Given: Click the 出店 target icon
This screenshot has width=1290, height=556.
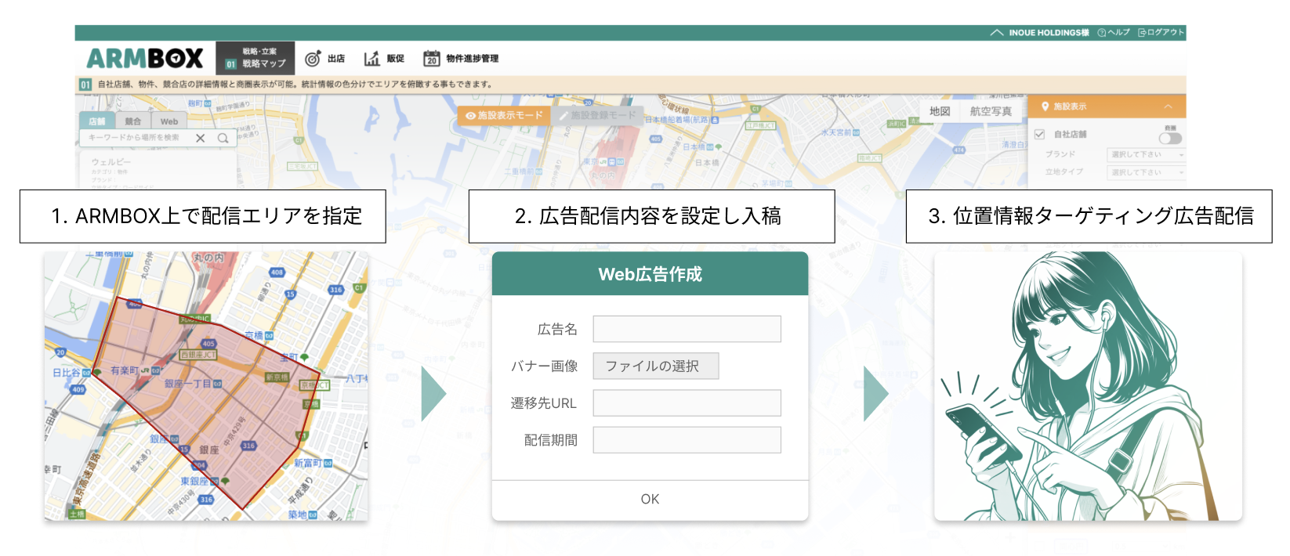Looking at the screenshot, I should click(x=313, y=59).
